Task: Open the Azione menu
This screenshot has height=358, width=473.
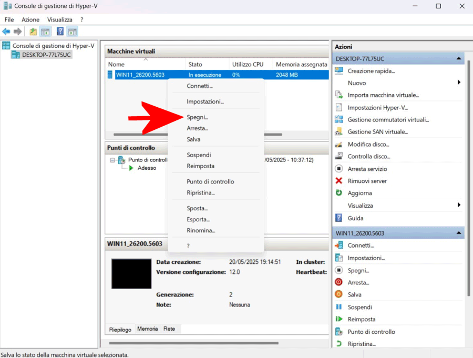Action: [x=30, y=19]
